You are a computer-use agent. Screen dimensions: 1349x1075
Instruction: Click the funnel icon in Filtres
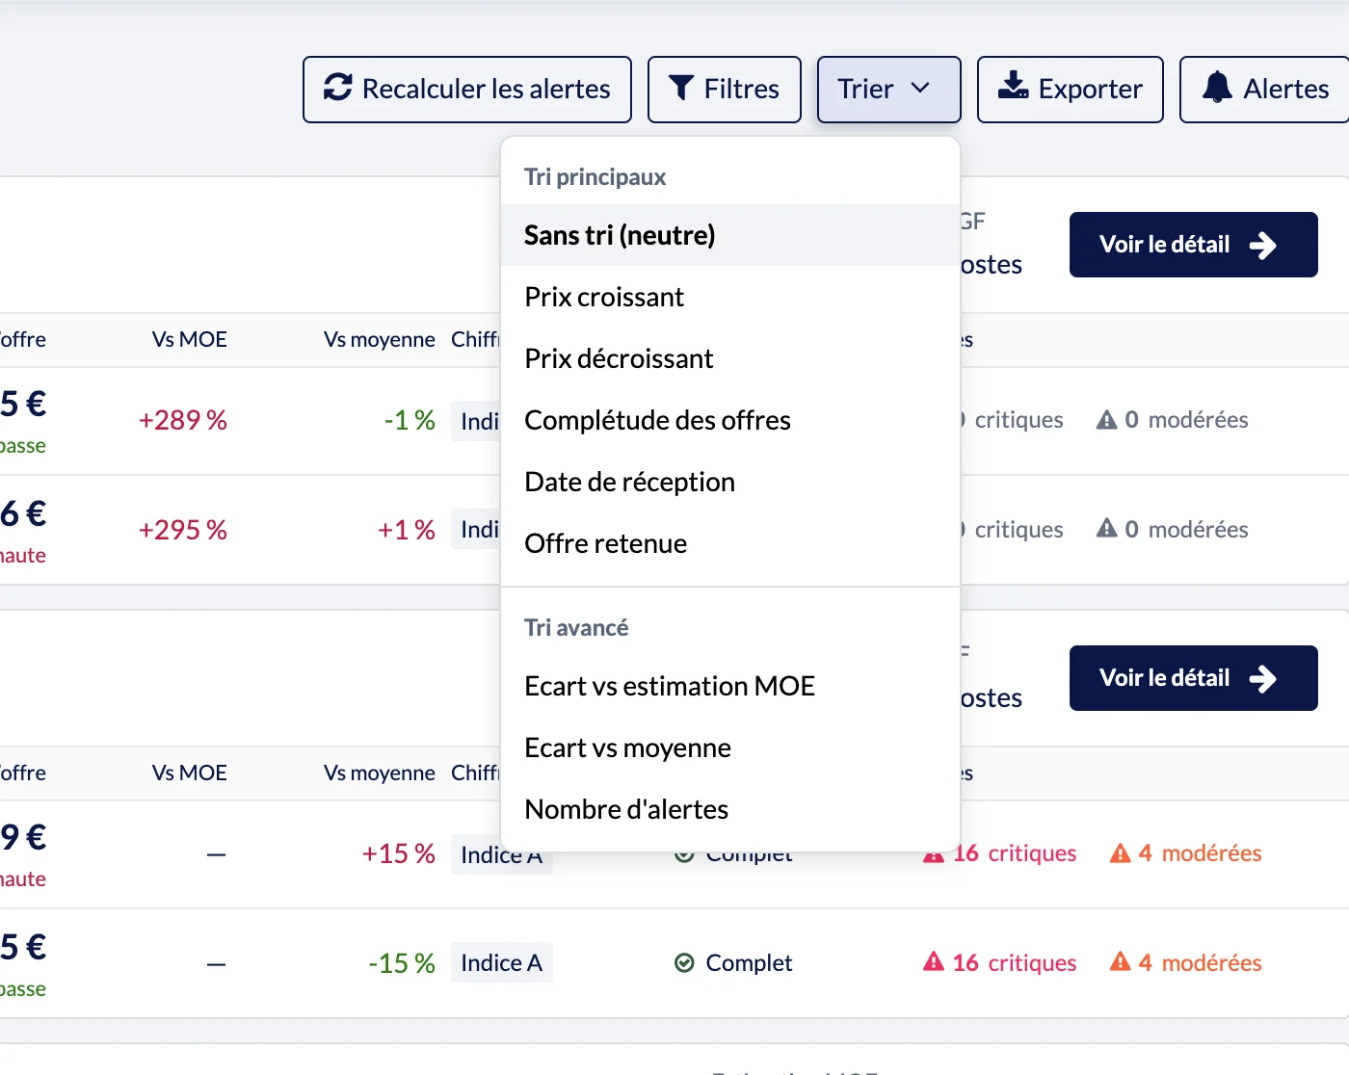coord(681,88)
